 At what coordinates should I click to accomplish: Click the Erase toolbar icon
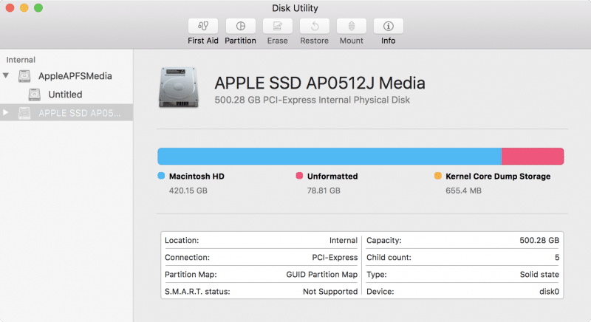tap(278, 26)
